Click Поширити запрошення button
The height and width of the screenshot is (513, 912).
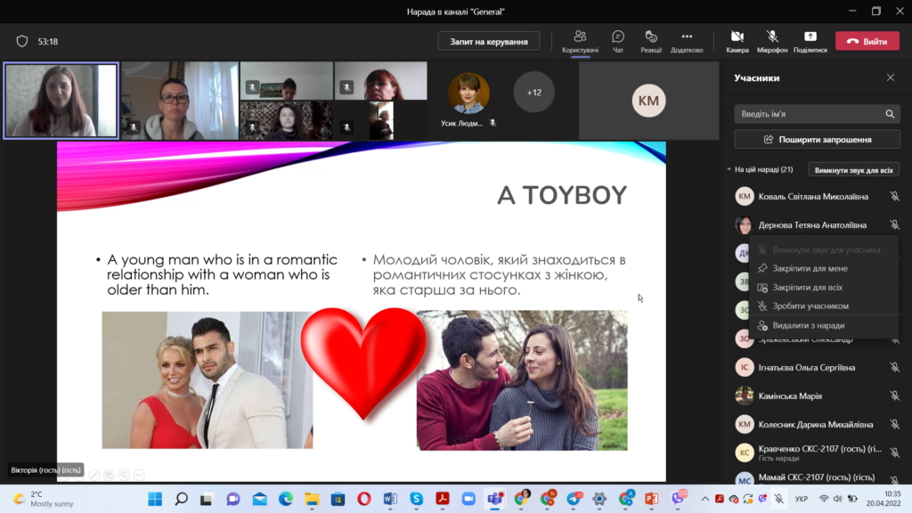coord(817,140)
